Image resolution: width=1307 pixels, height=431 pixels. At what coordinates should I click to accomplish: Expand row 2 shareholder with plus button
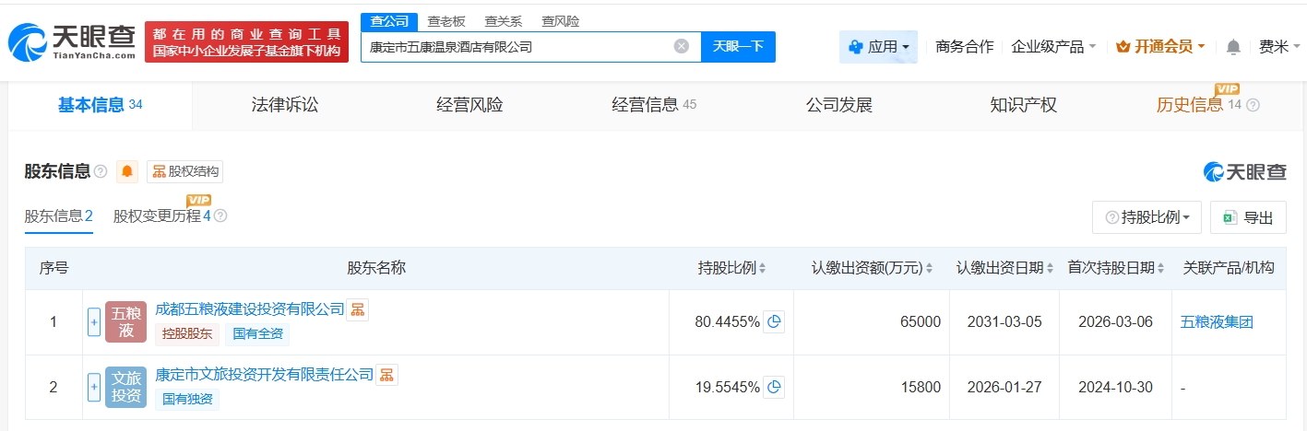pyautogui.click(x=93, y=387)
